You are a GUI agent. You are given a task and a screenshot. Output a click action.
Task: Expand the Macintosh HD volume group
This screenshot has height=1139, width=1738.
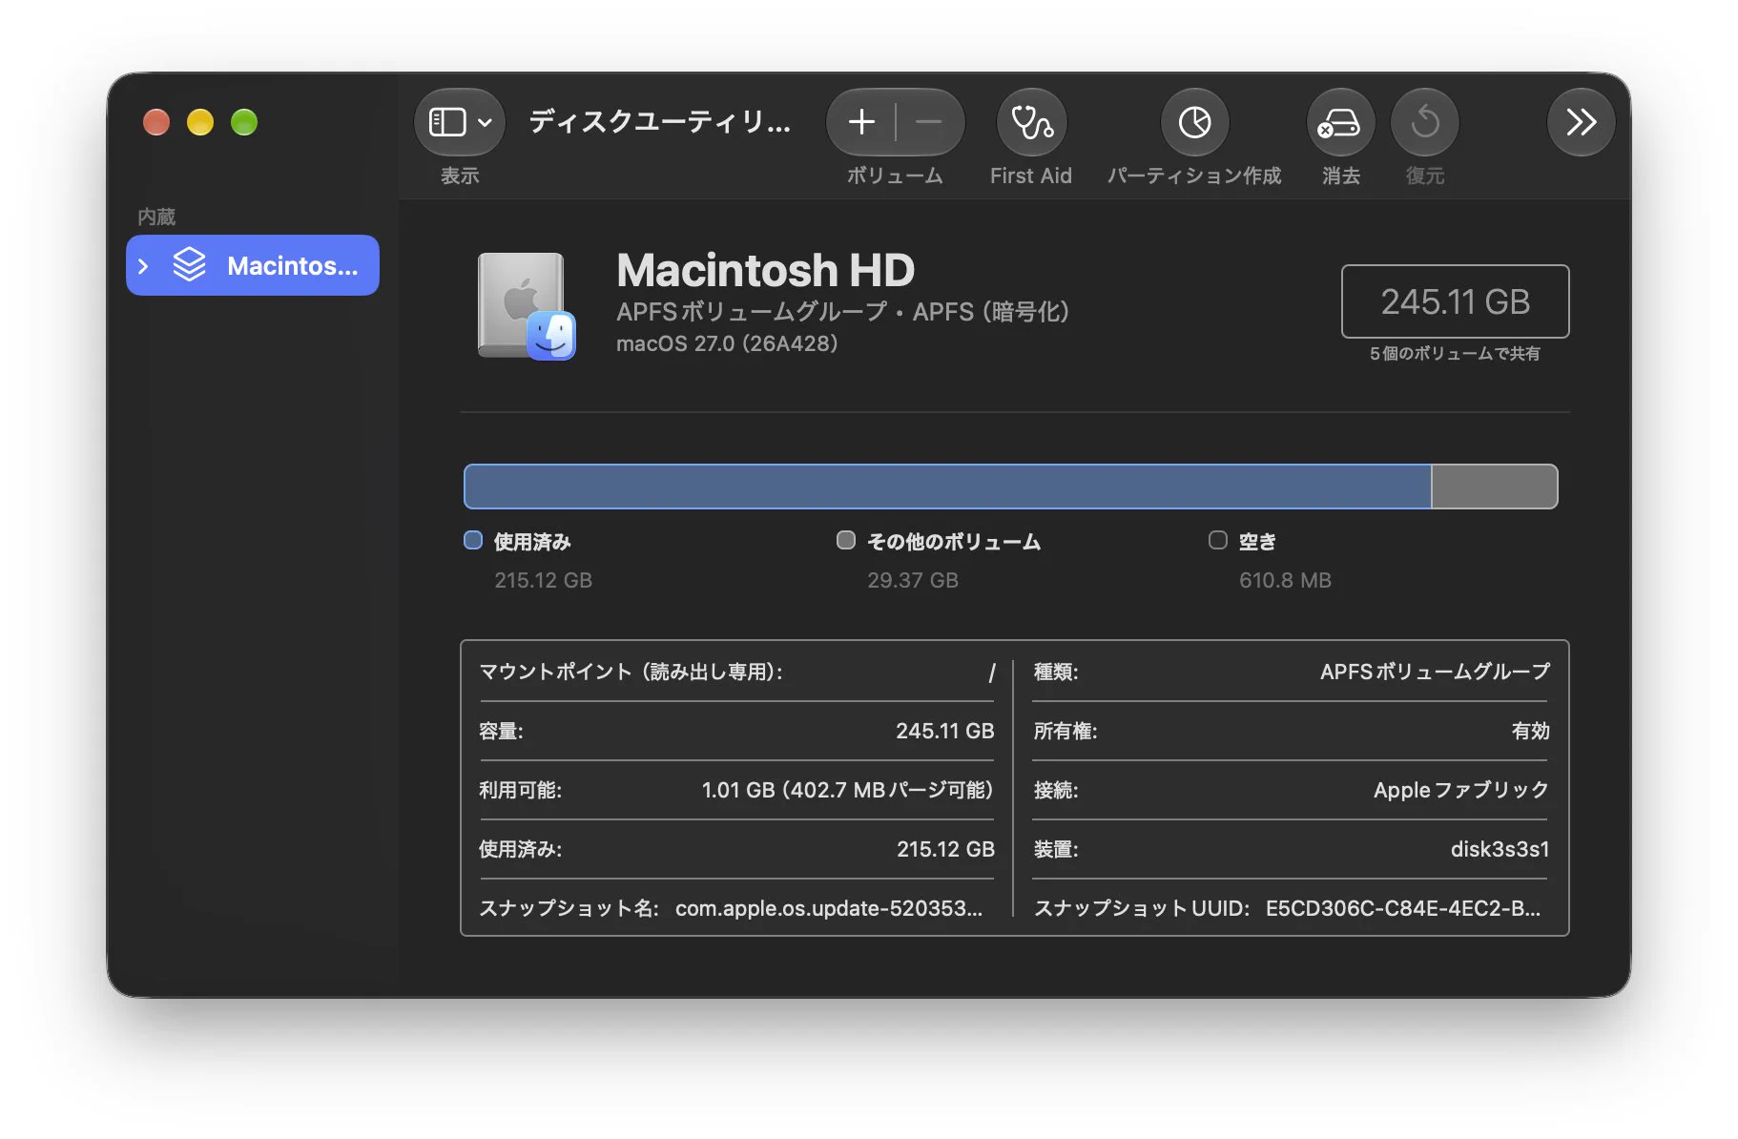143,266
